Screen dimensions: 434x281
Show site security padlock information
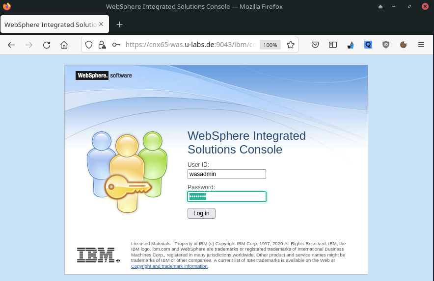[102, 45]
